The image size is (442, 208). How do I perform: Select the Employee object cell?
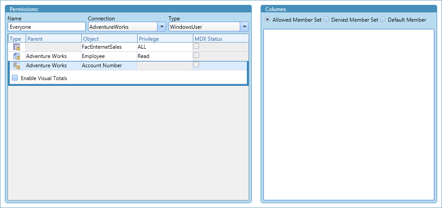click(x=109, y=56)
